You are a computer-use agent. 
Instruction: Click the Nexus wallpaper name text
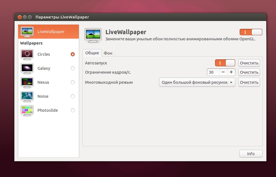point(43,82)
